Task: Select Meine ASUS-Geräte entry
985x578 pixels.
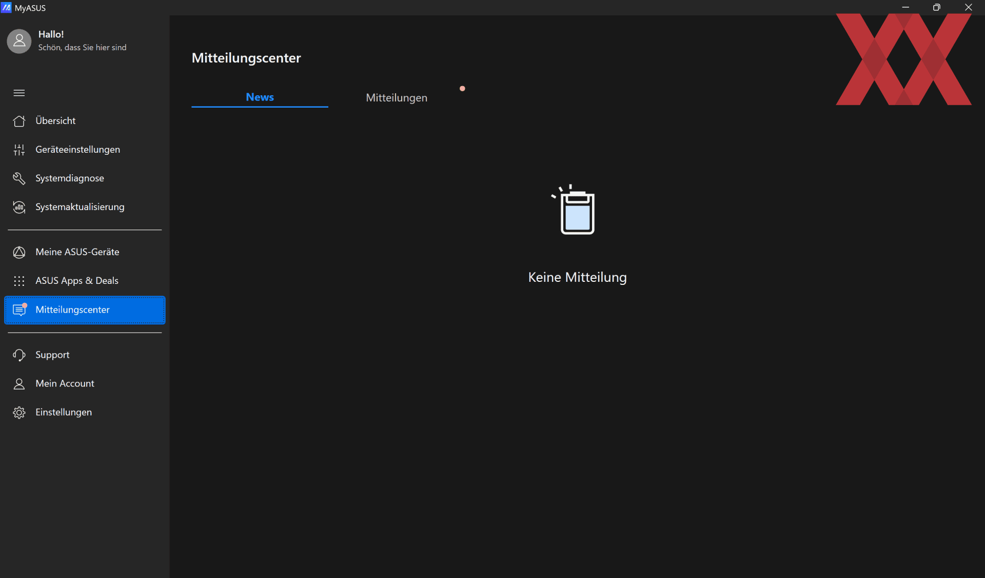Action: pyautogui.click(x=85, y=252)
